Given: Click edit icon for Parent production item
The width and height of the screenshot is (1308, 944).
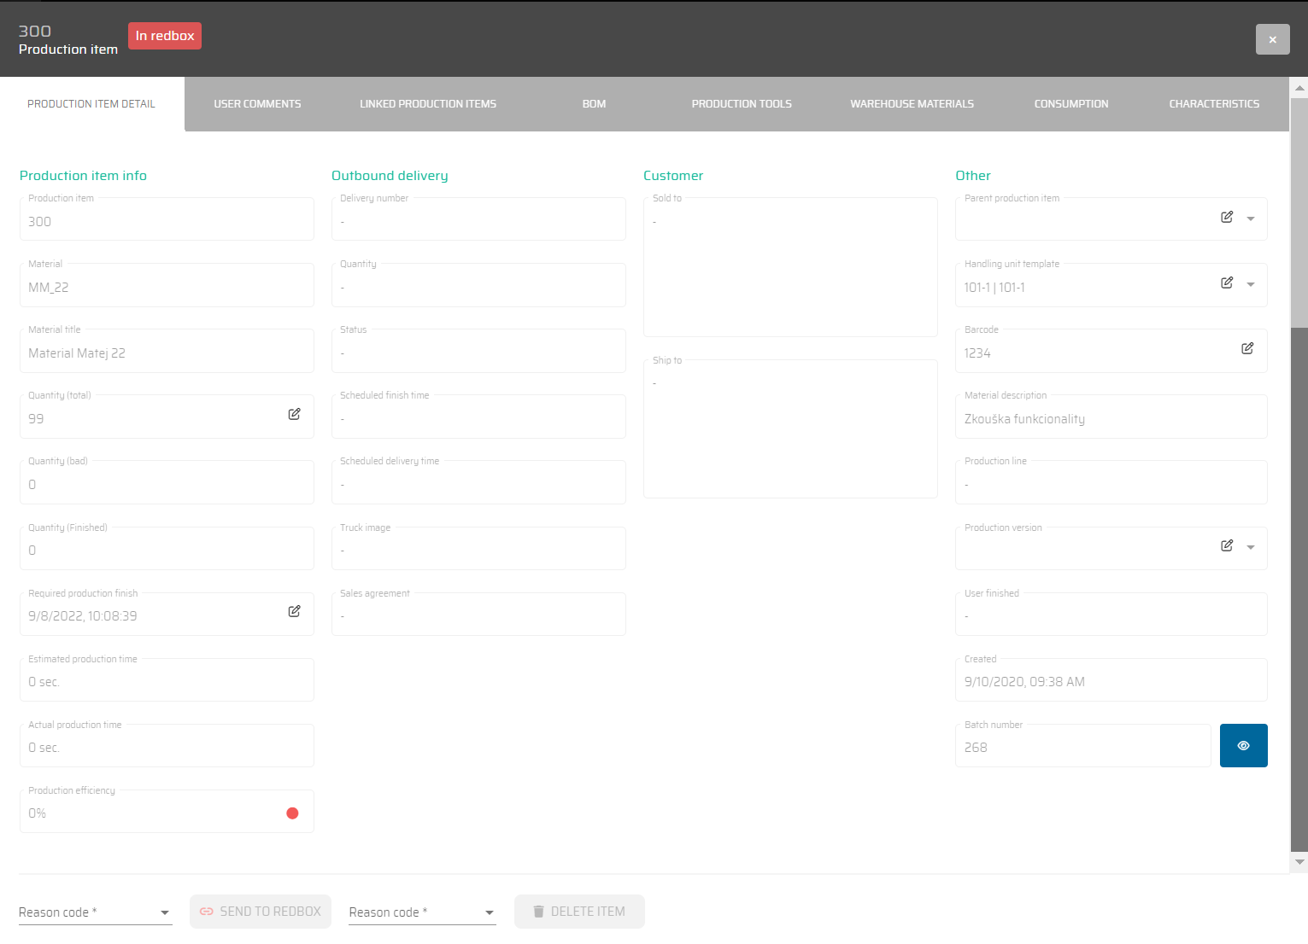Looking at the screenshot, I should point(1226,217).
